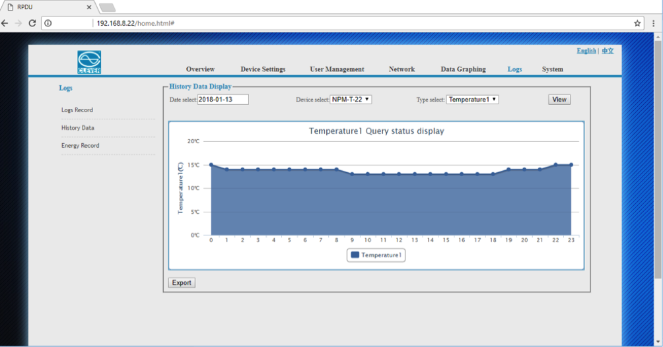Select Energy Record in sidebar

[80, 146]
